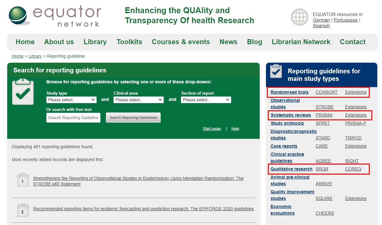Click the clipboard icon beside main study types

(x=276, y=71)
